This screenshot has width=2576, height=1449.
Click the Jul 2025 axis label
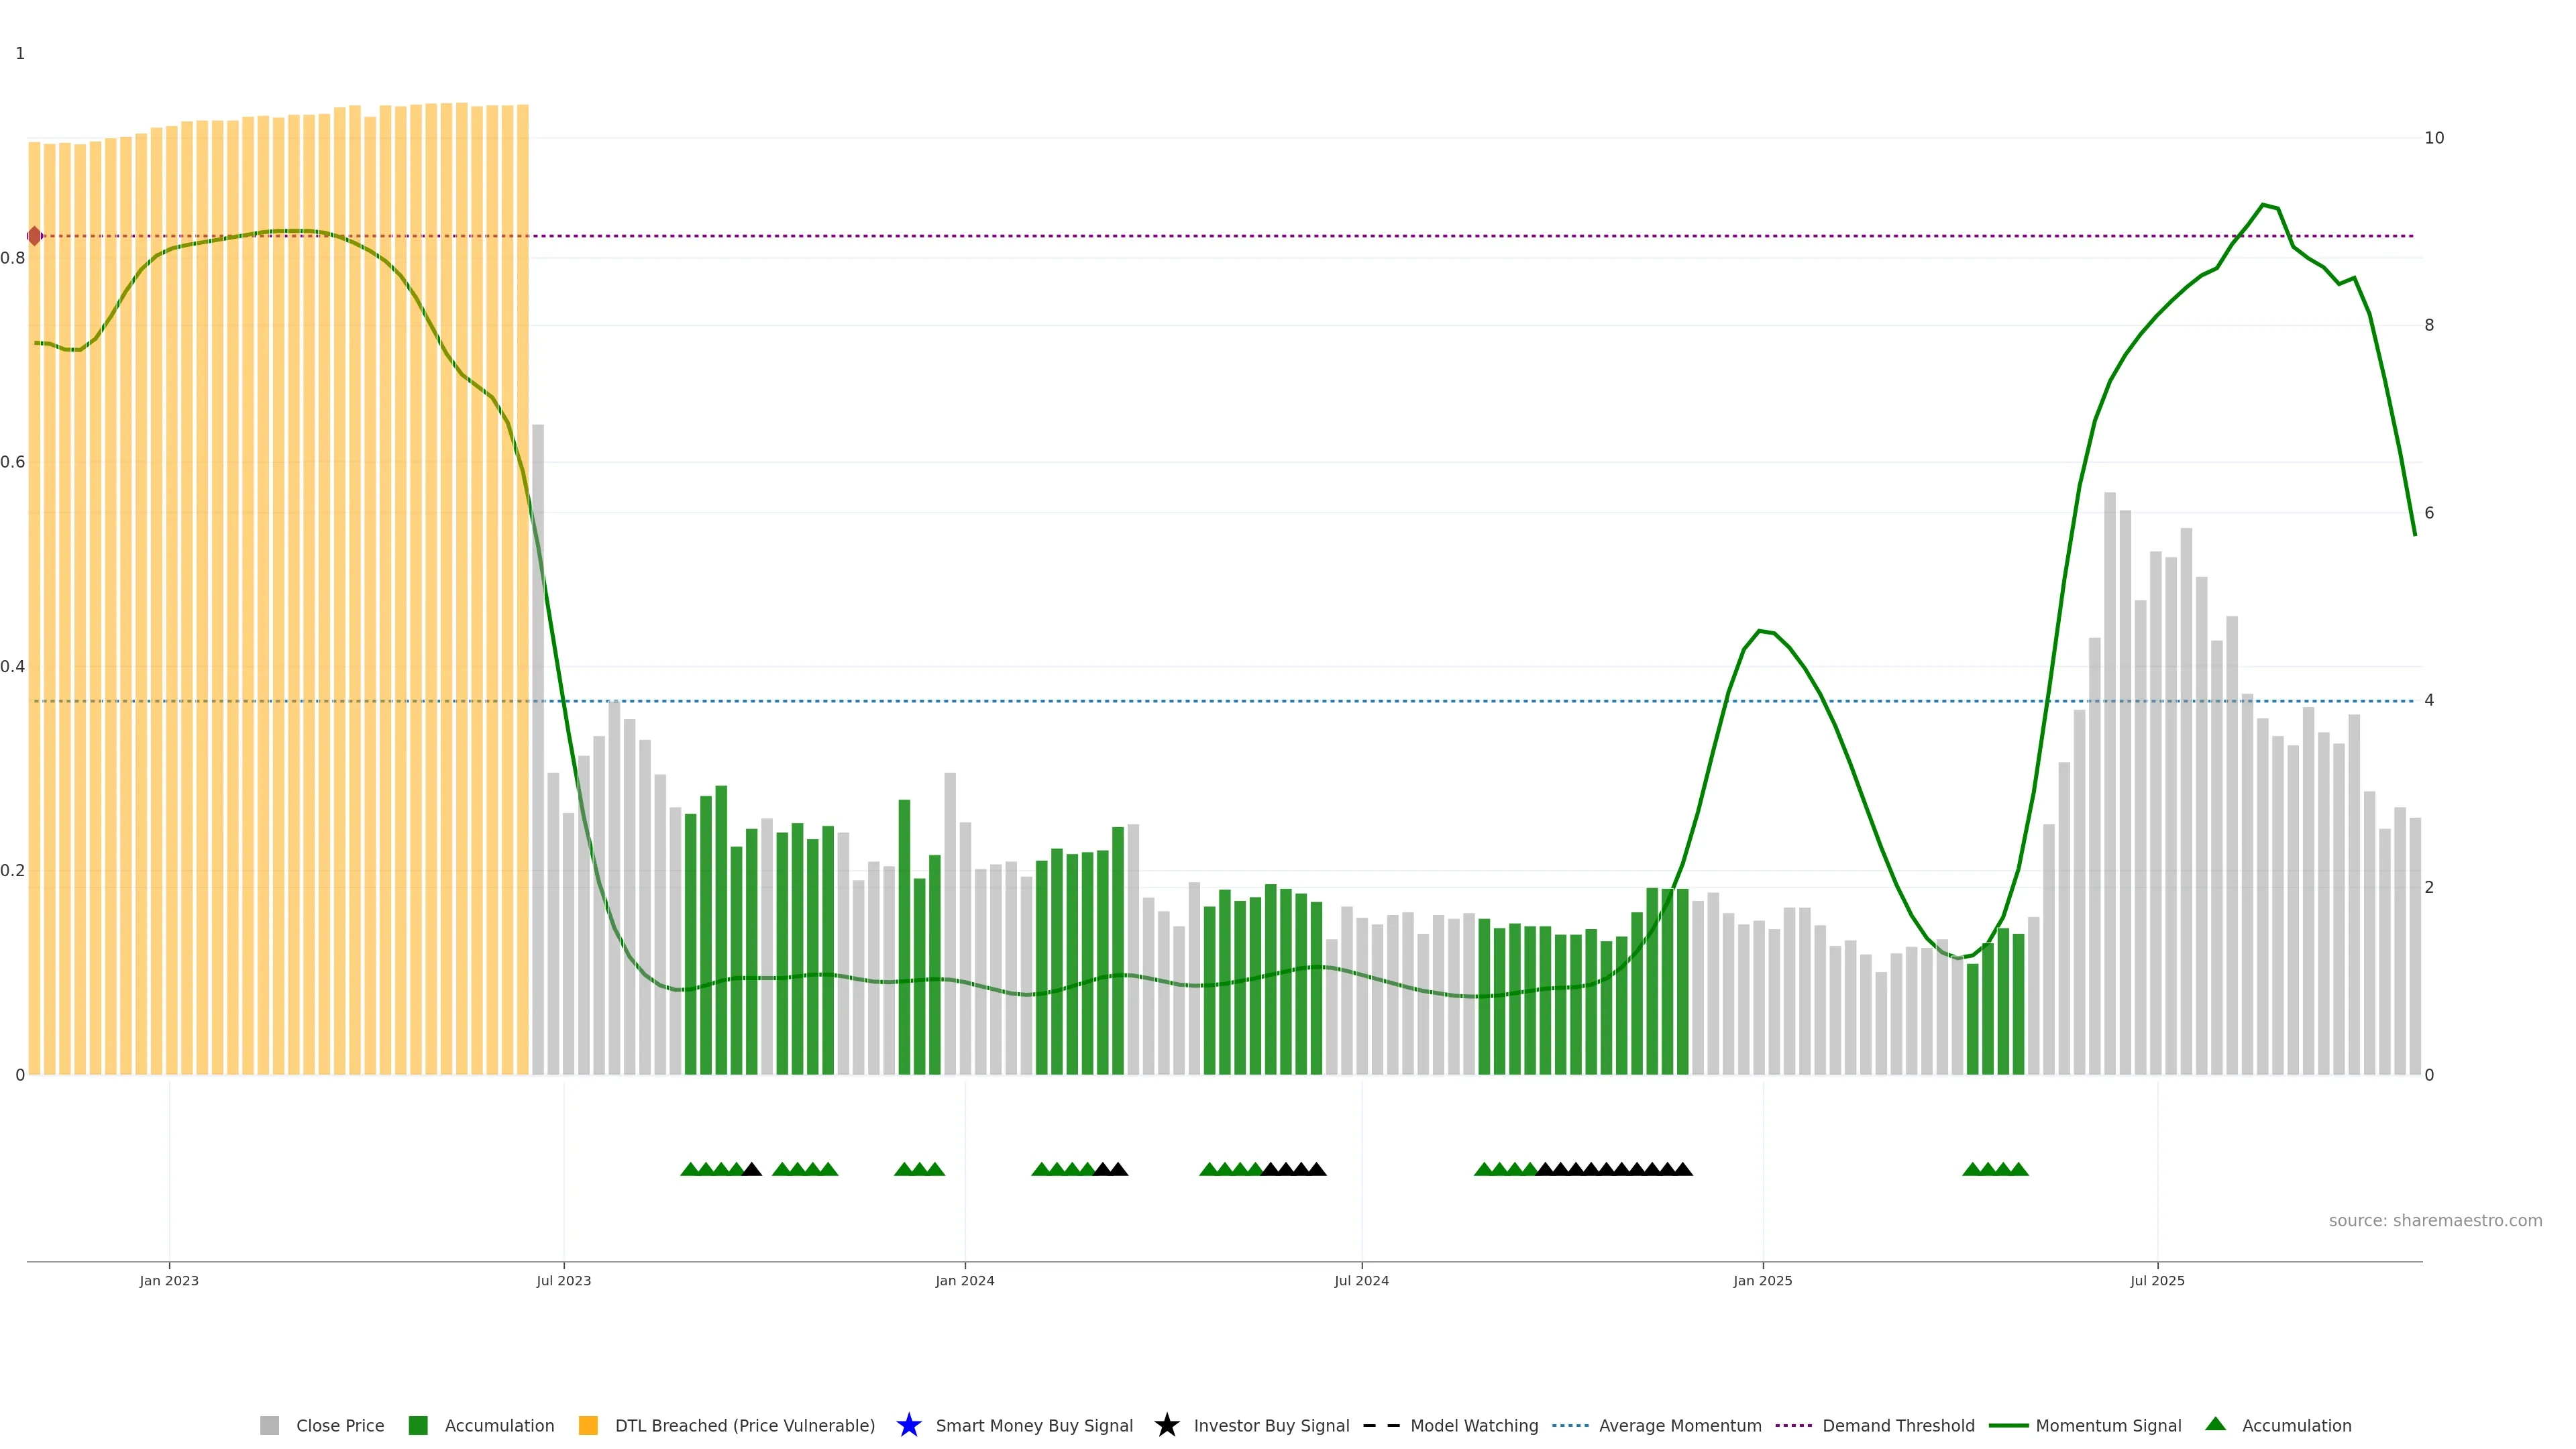(2157, 1280)
